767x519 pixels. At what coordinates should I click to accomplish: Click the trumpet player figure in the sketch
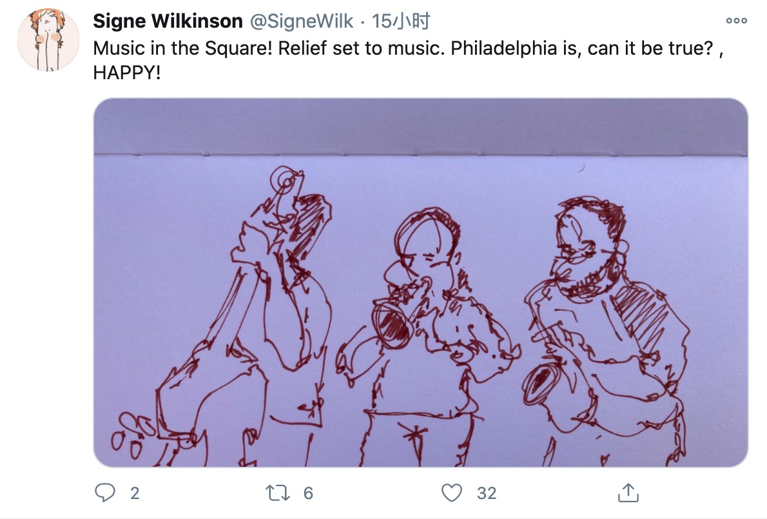pyautogui.click(x=427, y=337)
